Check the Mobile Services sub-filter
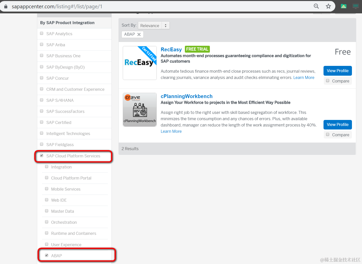The image size is (362, 264). tap(47, 189)
